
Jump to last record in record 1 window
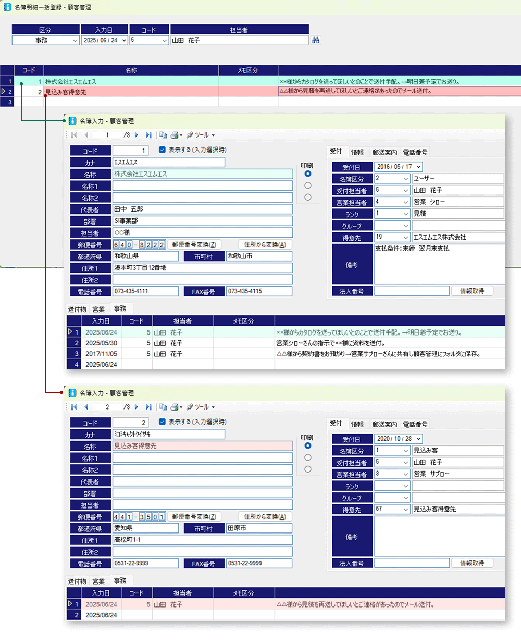148,135
